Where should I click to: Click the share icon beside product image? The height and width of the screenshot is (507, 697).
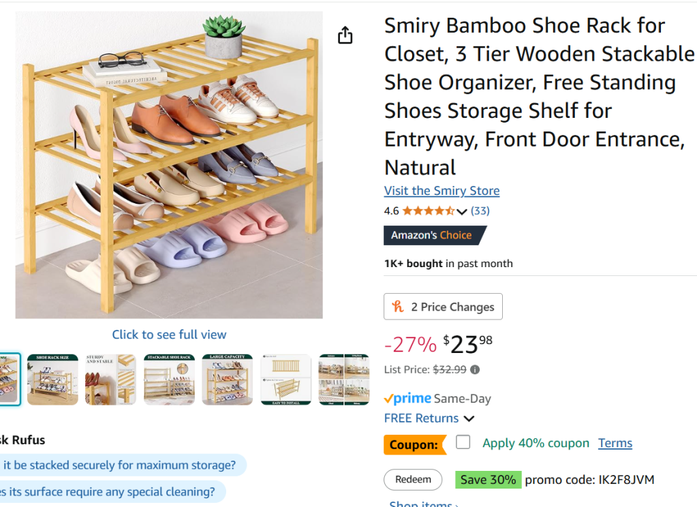pyautogui.click(x=345, y=35)
